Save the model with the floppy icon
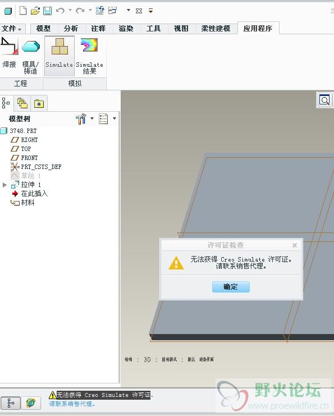Image resolution: width=334 pixels, height=416 pixels. (47, 11)
